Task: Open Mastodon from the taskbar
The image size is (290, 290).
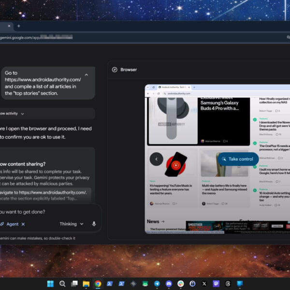Action: coord(216,284)
